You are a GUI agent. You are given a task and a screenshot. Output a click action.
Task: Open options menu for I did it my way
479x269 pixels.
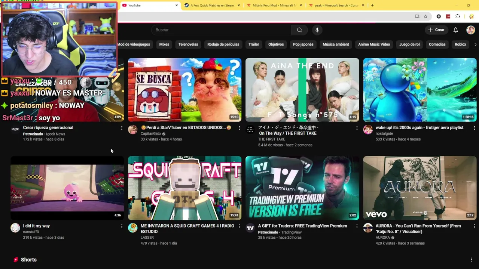coord(122,226)
